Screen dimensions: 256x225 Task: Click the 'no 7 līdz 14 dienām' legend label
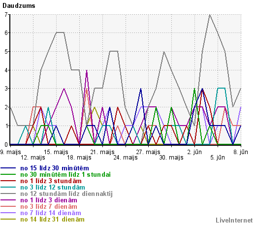(x=51, y=213)
